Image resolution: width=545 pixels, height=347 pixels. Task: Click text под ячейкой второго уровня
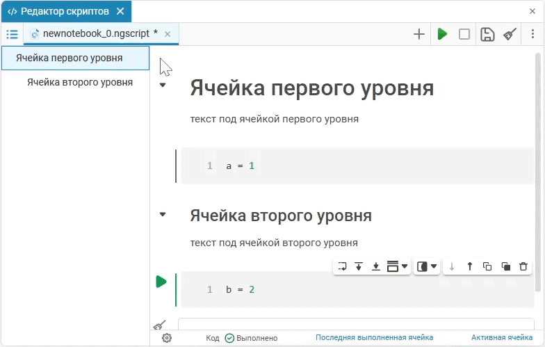tap(274, 243)
